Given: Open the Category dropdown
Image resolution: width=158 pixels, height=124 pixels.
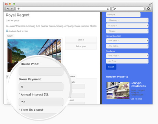Looking at the screenshot, I should click(x=127, y=20).
